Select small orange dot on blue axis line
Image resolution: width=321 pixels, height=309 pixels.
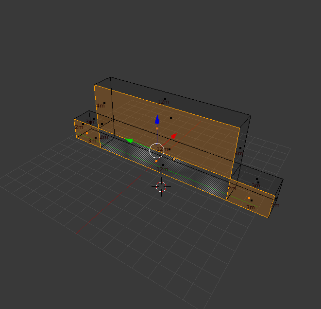click(157, 128)
